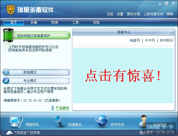Image resolution: width=178 pixels, height=136 pixels.
Task: Click the info icon beside 产品激活
Action: 53,108
